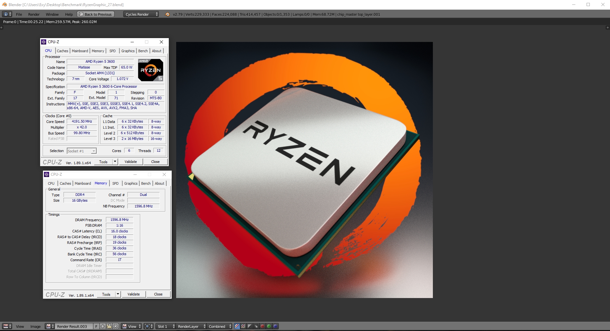Show the Z-buffer display
Image resolution: width=610 pixels, height=331 pixels.
coord(256,326)
